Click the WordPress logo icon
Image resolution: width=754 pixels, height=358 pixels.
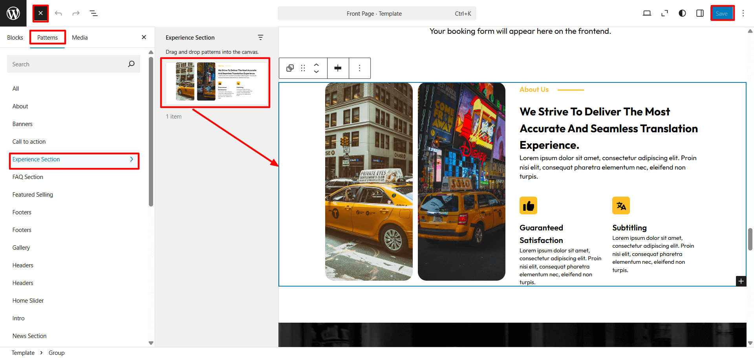click(13, 13)
